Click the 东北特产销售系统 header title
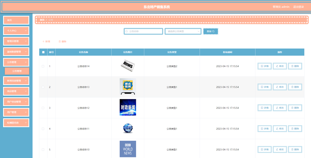Image resolution: width=311 pixels, height=158 pixels. click(x=157, y=7)
